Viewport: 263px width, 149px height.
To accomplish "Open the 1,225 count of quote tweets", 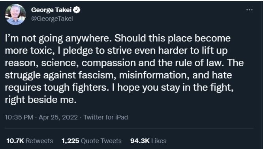I will [70, 141].
